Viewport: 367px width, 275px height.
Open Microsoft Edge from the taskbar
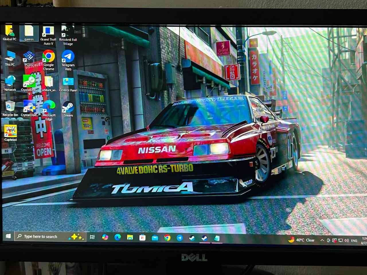118,237
